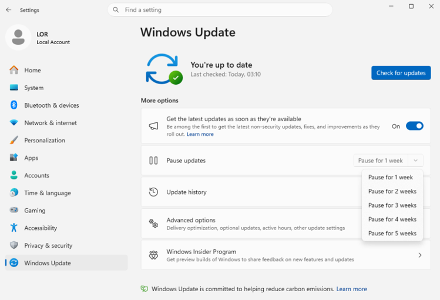Open Personalization settings
This screenshot has width=440, height=300.
point(66,140)
